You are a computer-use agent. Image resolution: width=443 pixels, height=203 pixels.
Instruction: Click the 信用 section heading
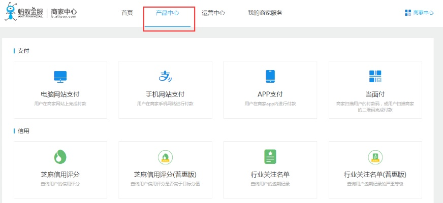[23, 131]
